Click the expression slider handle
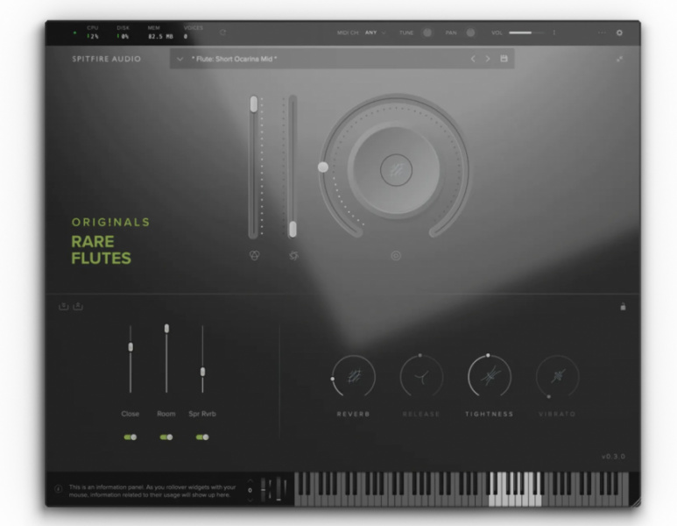The height and width of the screenshot is (526, 677). click(x=254, y=104)
